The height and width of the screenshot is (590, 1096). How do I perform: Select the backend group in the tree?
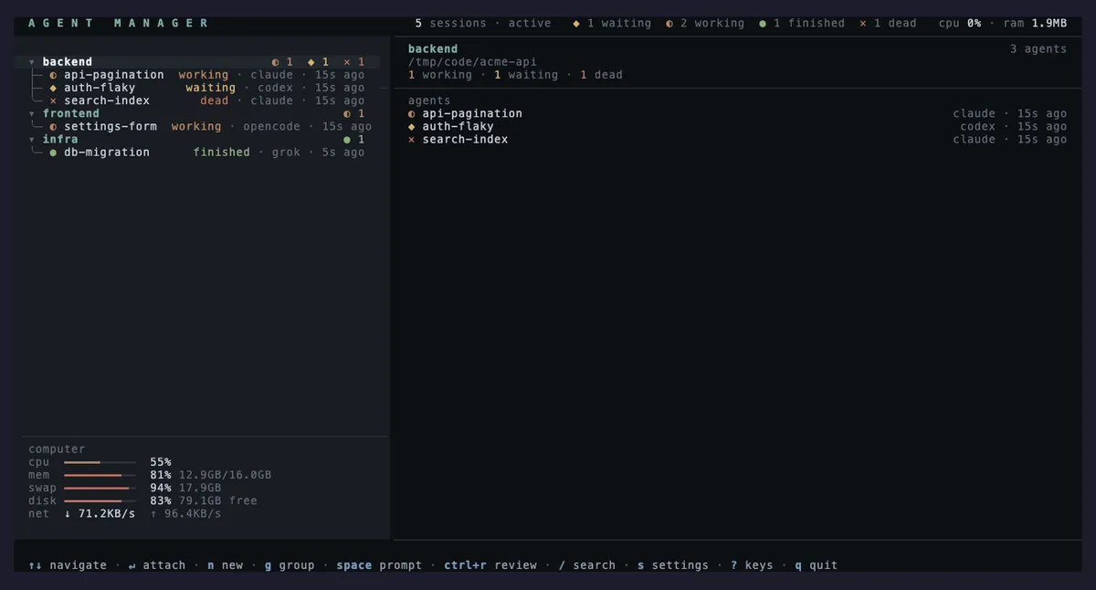coord(197,62)
